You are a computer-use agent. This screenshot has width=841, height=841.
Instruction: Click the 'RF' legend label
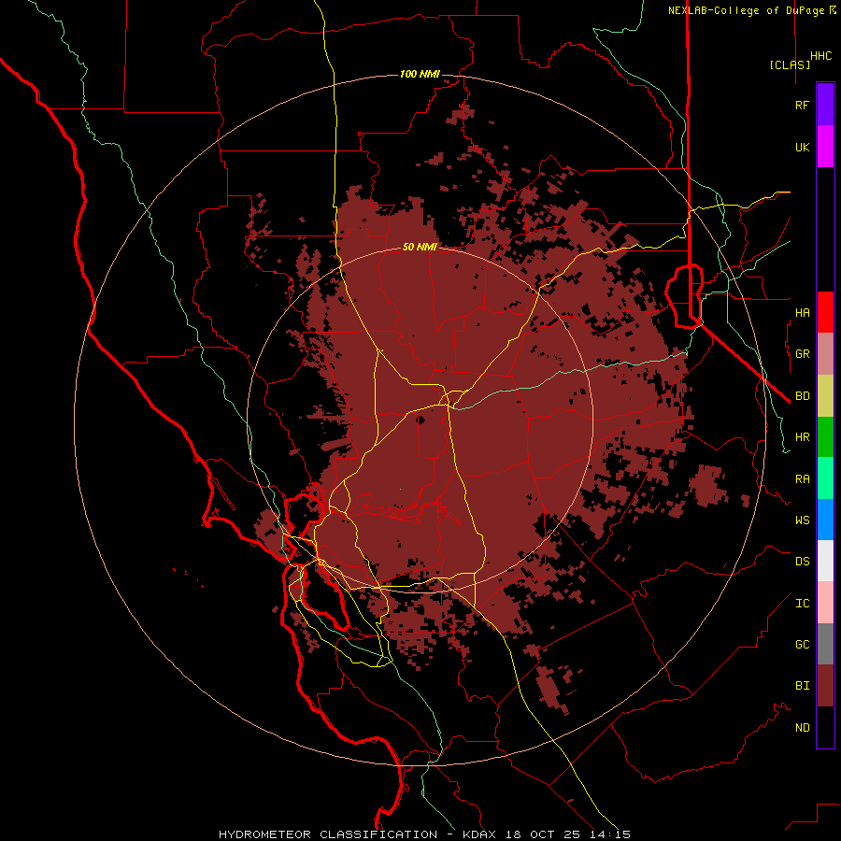[803, 105]
